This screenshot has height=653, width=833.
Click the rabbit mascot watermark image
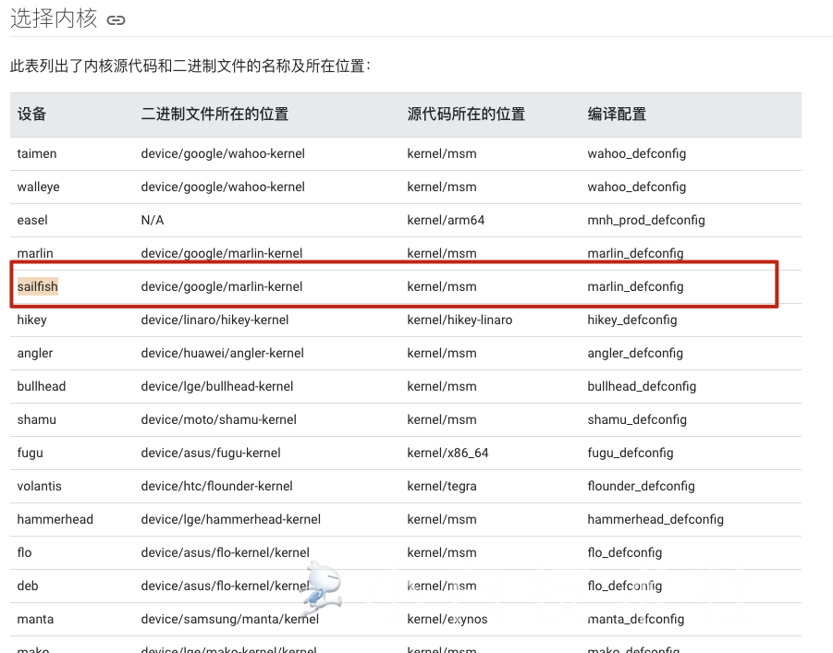point(323,585)
